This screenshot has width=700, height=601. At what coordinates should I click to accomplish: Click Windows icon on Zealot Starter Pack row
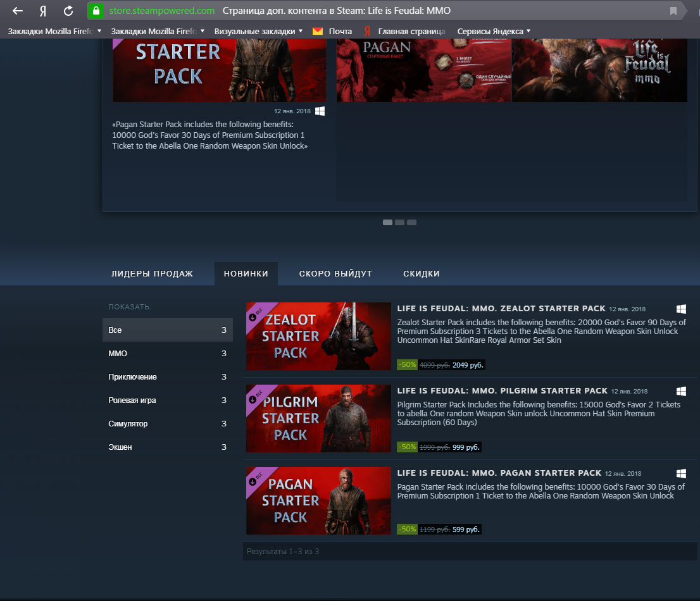681,309
